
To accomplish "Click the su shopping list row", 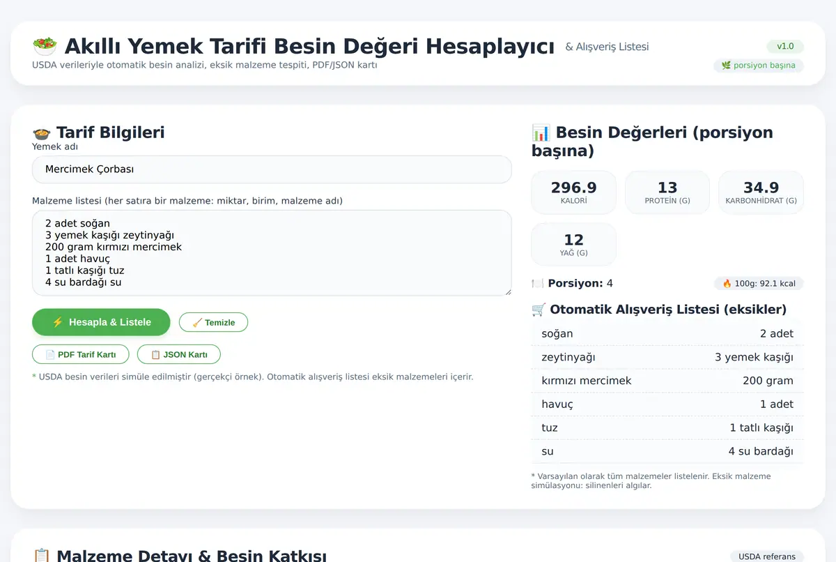I will [667, 451].
